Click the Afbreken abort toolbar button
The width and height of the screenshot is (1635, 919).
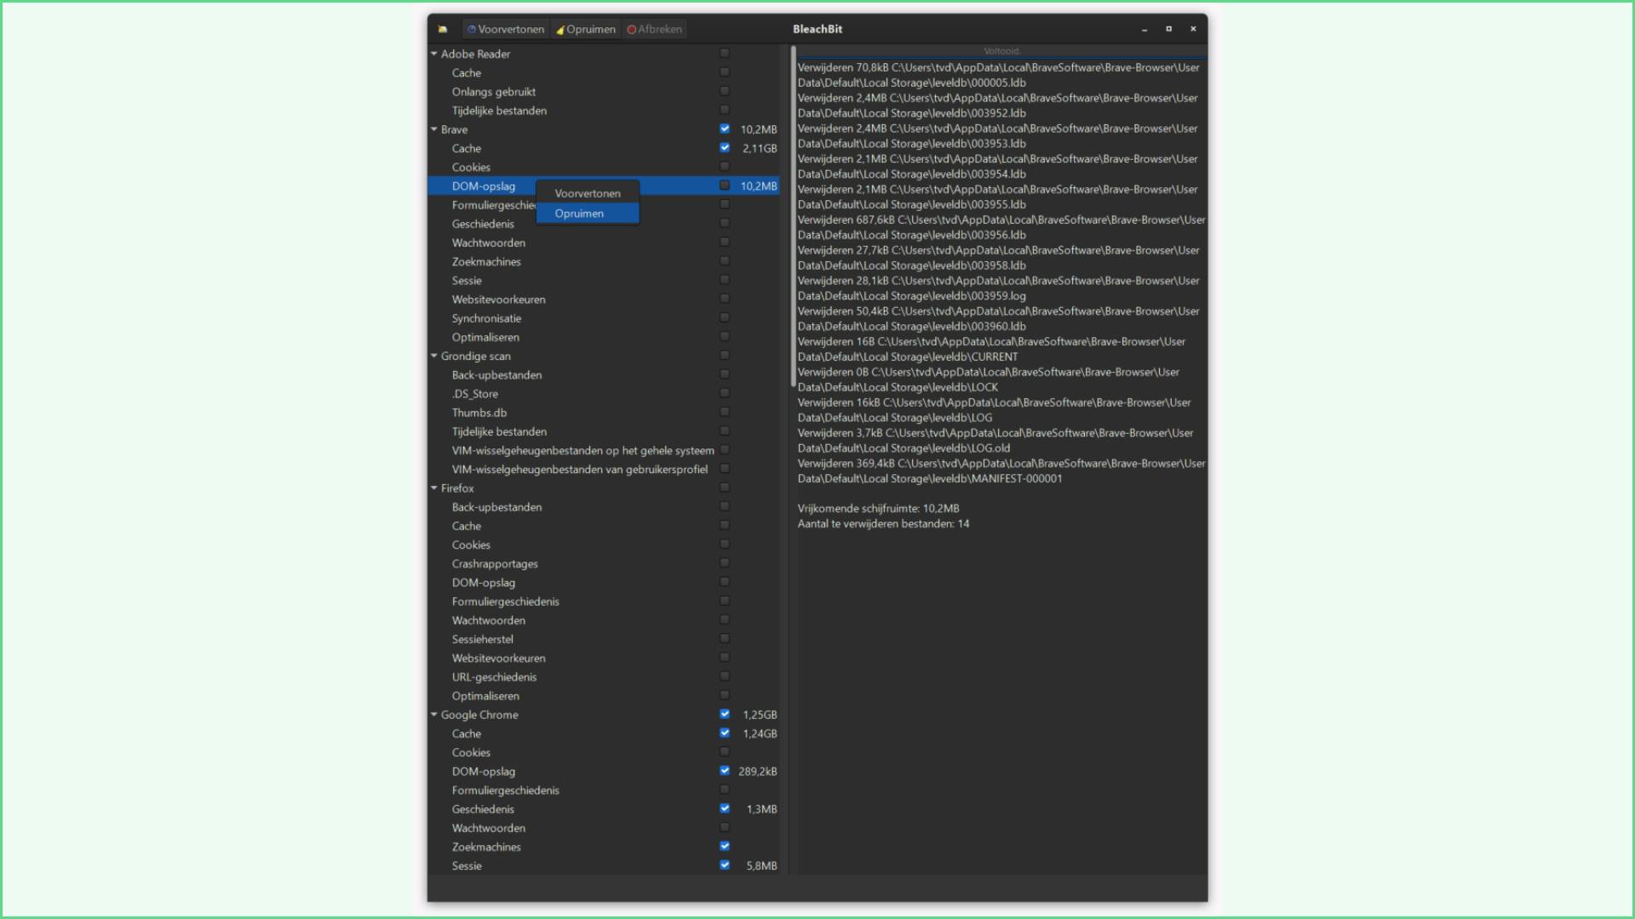tap(655, 29)
